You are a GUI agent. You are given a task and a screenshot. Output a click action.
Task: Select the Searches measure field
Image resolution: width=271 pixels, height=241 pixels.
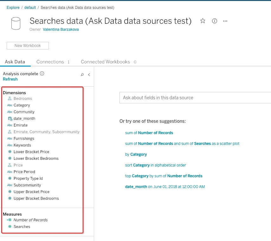22,227
